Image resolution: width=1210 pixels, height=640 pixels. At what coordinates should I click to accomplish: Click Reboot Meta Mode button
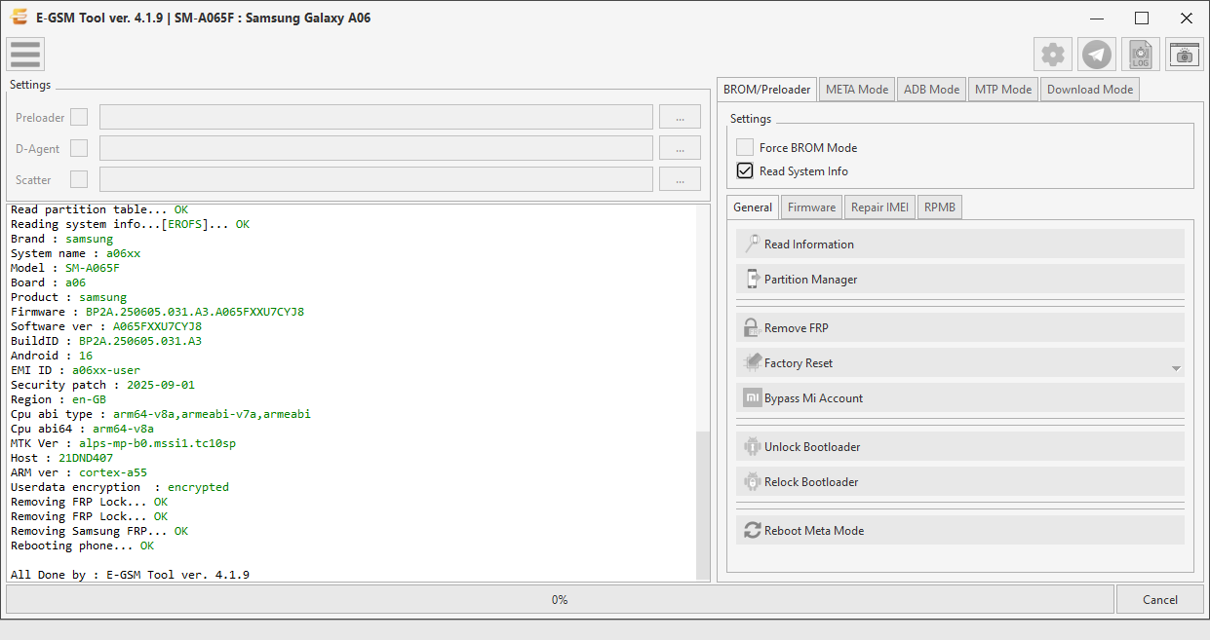pos(960,530)
